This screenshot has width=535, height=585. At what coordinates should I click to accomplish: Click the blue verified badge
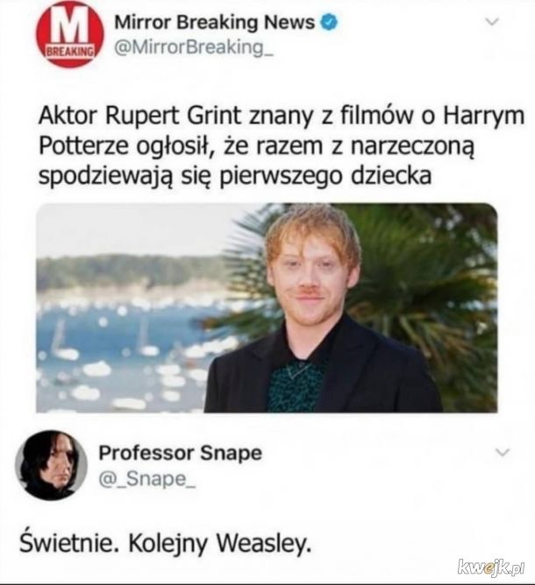pyautogui.click(x=330, y=23)
